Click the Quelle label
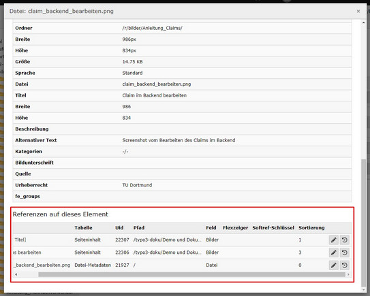The height and width of the screenshot is (296, 370). (x=23, y=174)
